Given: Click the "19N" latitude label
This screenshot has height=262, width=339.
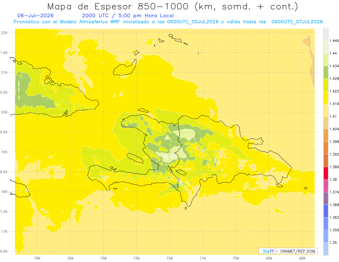Looking at the screenshot, I should 4,152.
